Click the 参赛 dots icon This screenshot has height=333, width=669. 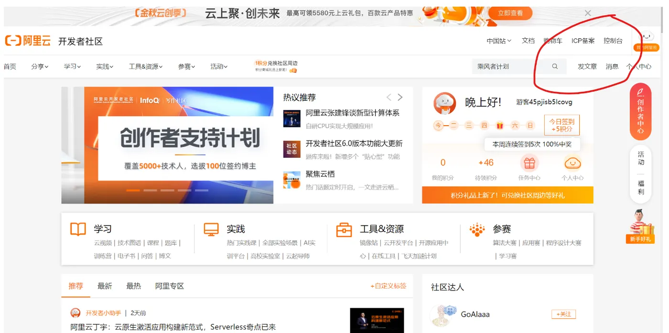[x=477, y=229]
